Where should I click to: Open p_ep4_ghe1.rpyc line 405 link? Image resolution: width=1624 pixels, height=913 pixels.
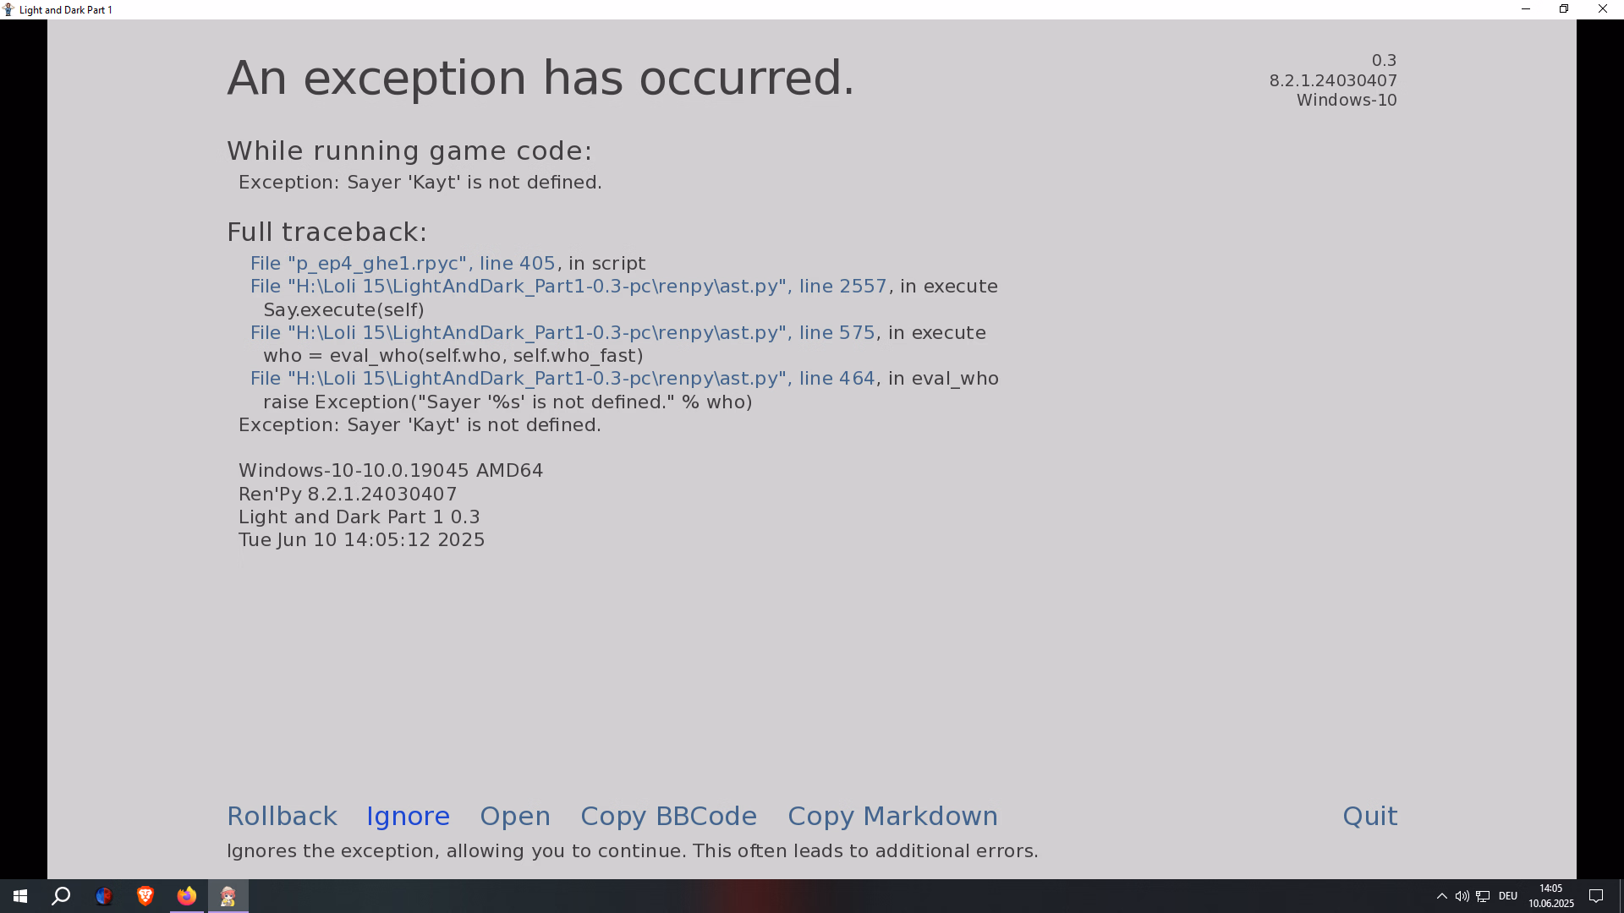(x=403, y=264)
